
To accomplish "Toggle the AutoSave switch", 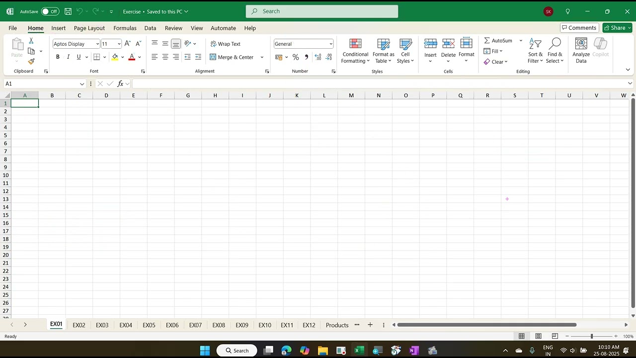I will pyautogui.click(x=50, y=11).
